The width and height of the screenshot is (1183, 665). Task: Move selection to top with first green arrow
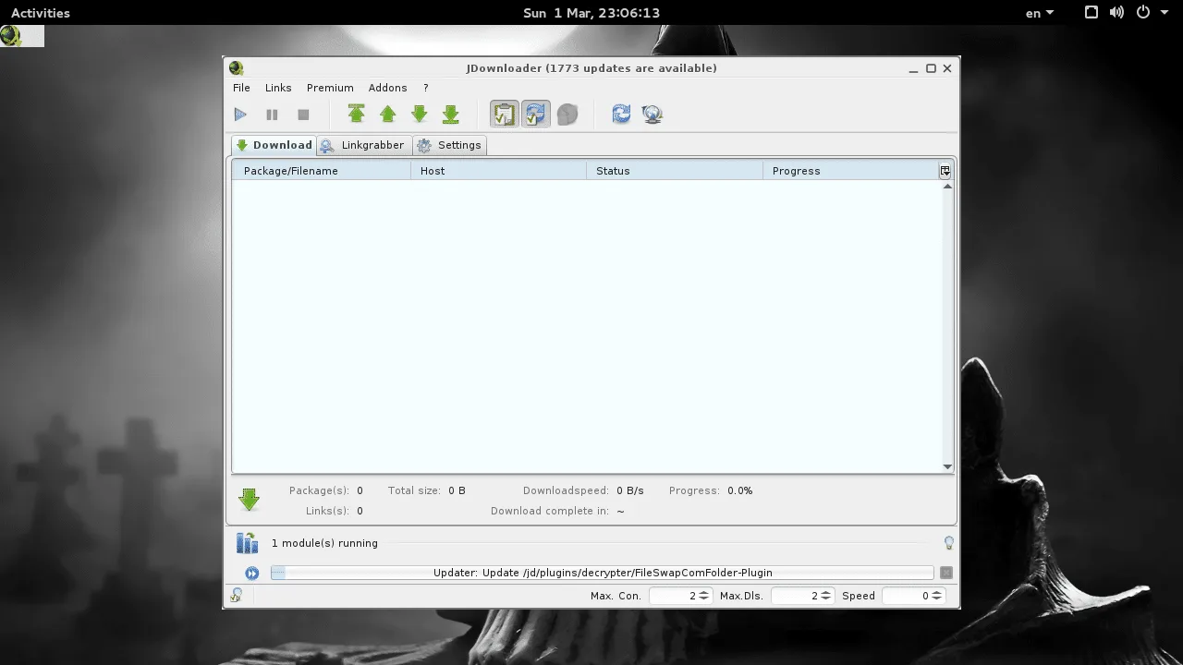pyautogui.click(x=357, y=114)
